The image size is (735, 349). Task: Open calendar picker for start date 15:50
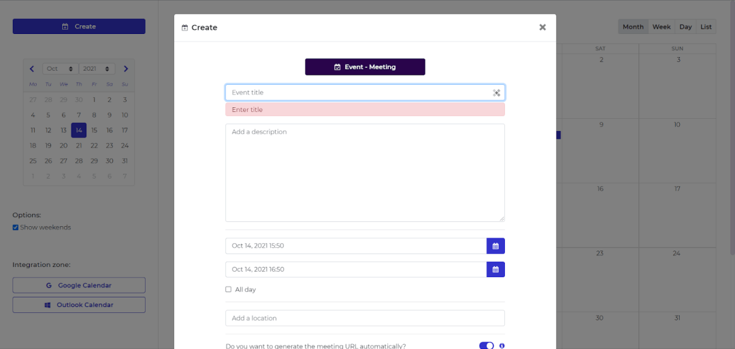(495, 246)
